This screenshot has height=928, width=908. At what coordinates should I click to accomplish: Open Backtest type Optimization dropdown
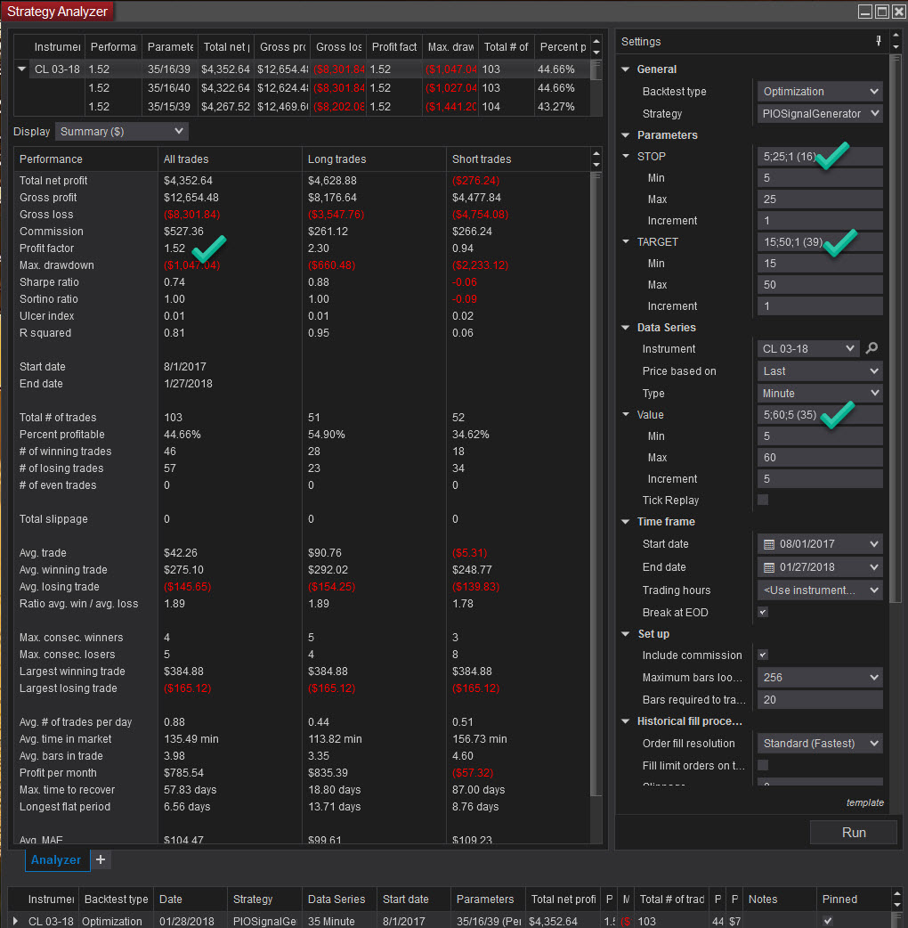tap(820, 91)
